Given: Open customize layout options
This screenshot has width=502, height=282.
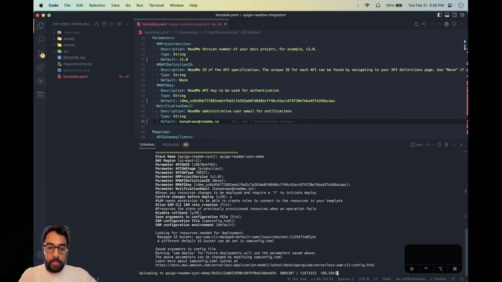Looking at the screenshot, I should pos(462,15).
